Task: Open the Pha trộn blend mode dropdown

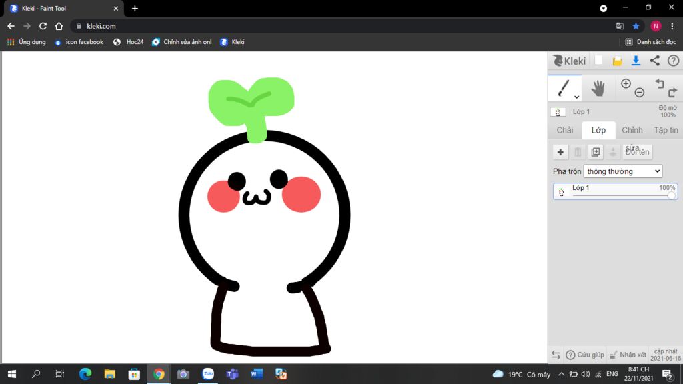Action: tap(622, 171)
